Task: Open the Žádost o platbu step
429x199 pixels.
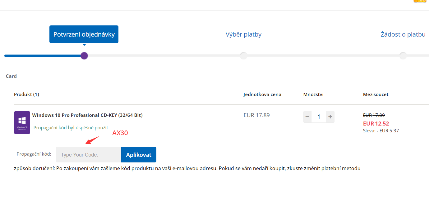Action: point(403,34)
